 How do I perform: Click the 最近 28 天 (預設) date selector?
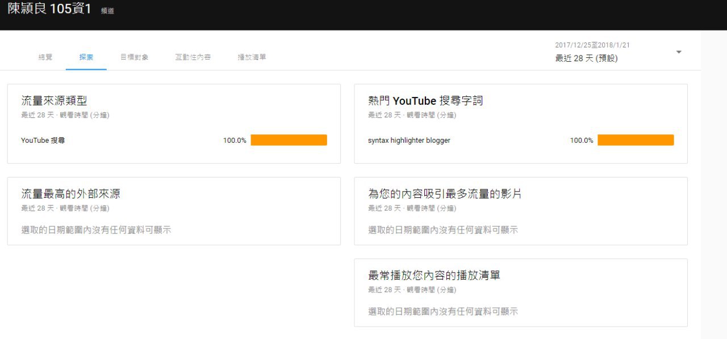coord(586,58)
